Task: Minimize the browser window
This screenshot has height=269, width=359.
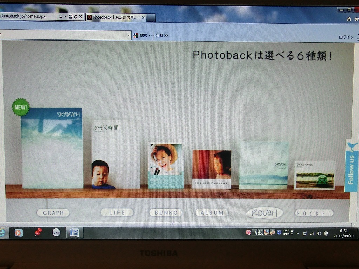Action: [x=341, y=10]
